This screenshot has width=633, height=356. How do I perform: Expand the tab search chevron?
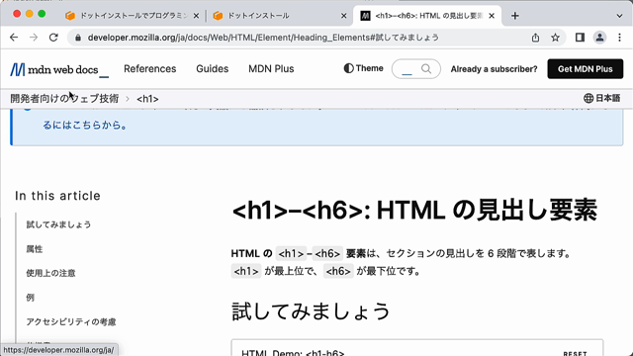(x=619, y=16)
